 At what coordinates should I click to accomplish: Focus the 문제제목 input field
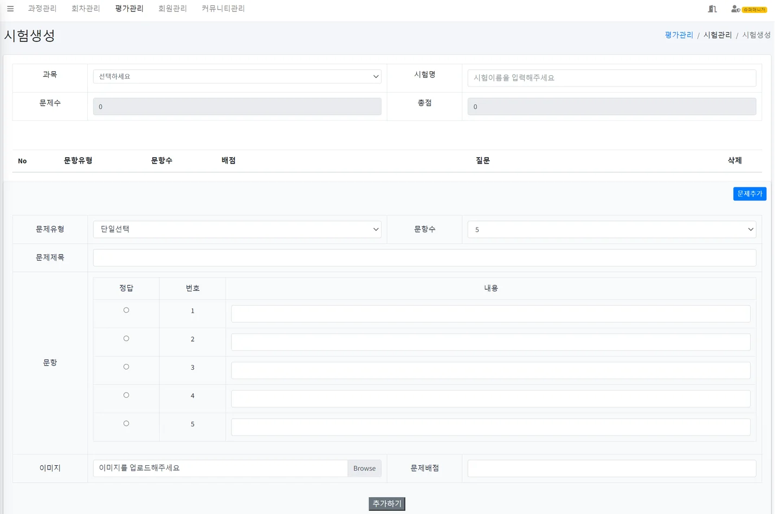(424, 258)
